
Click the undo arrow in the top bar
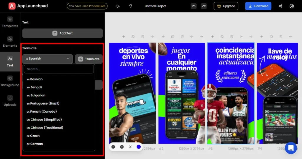pos(193,6)
